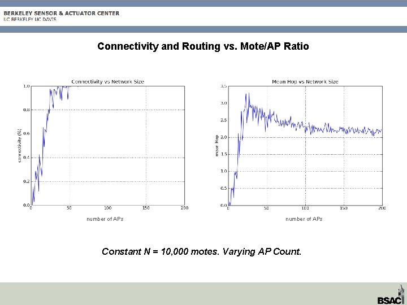This screenshot has height=305, width=407.
Task: Click the 3.0 tick on mean hop chart
Action: coord(223,103)
